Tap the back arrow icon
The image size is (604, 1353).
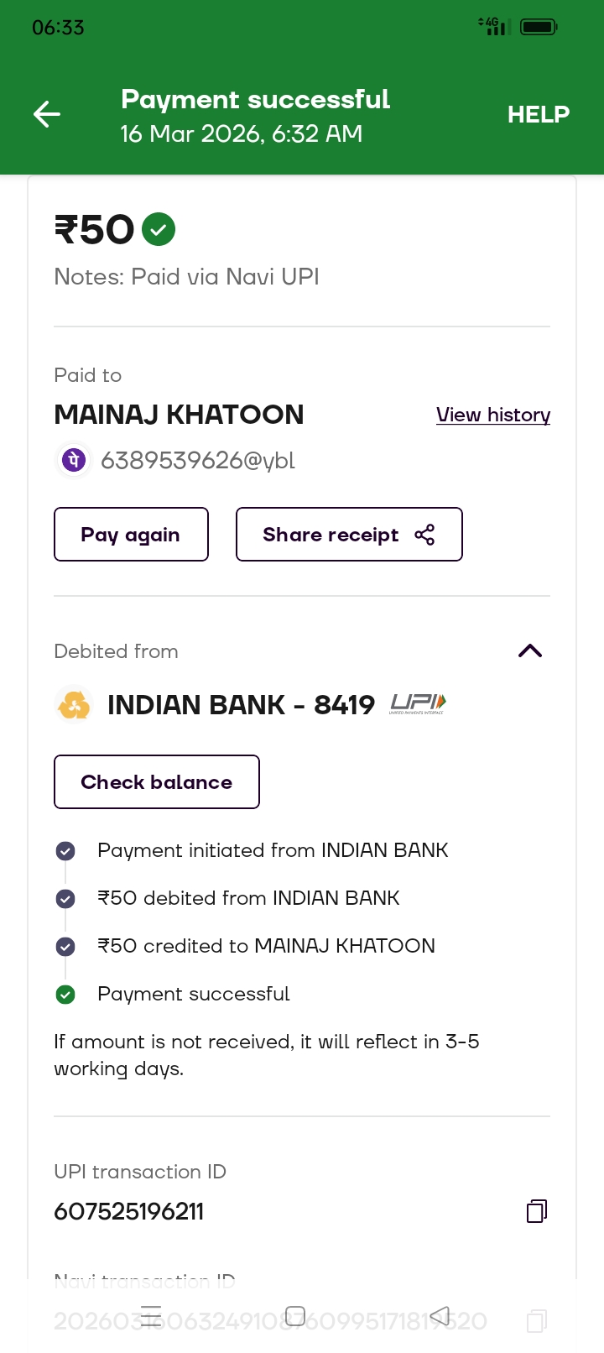point(47,114)
